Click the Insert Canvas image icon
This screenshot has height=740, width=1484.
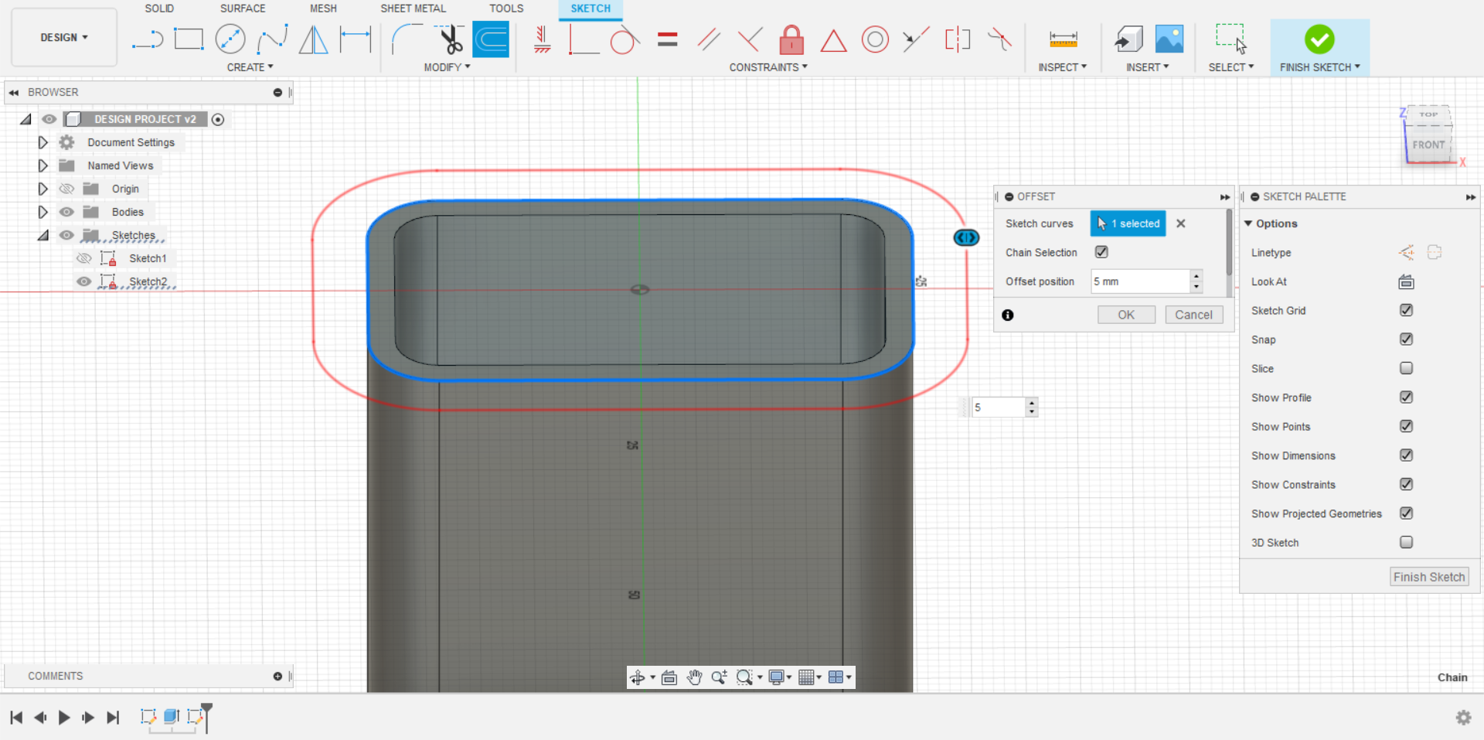pos(1169,39)
